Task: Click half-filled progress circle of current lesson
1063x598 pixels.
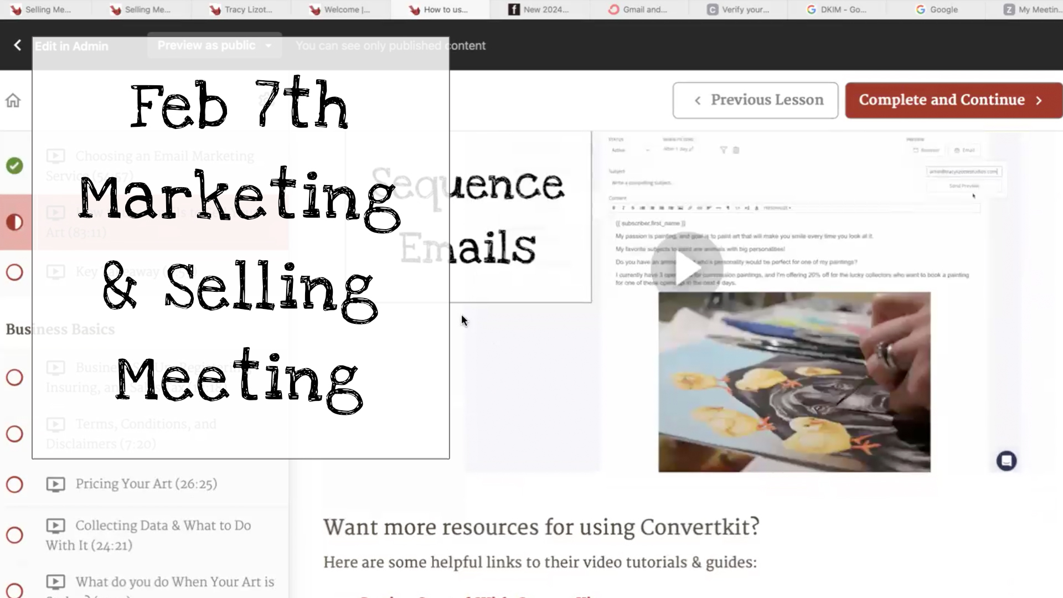Action: coord(14,222)
